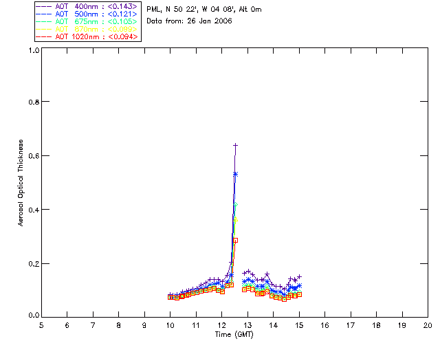Image resolution: width=440 pixels, height=352 pixels.
Task: Click the x-axis tick label 19
Action: (x=402, y=325)
